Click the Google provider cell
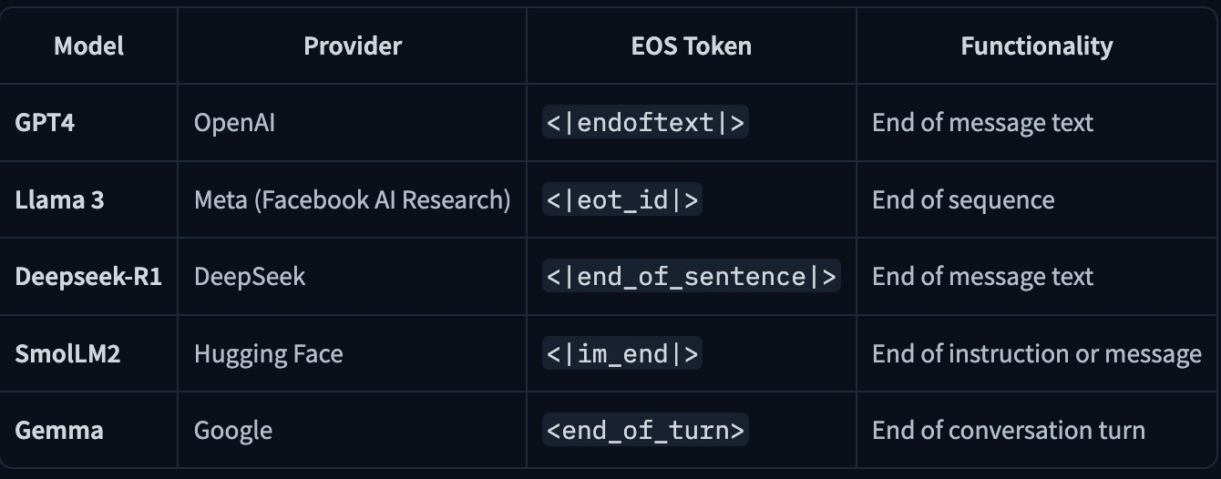1221x479 pixels. pos(233,430)
